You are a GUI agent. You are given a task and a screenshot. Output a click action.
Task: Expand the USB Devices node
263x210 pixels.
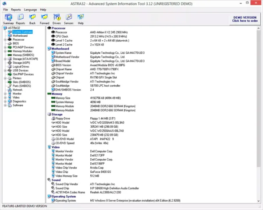coord(5,70)
